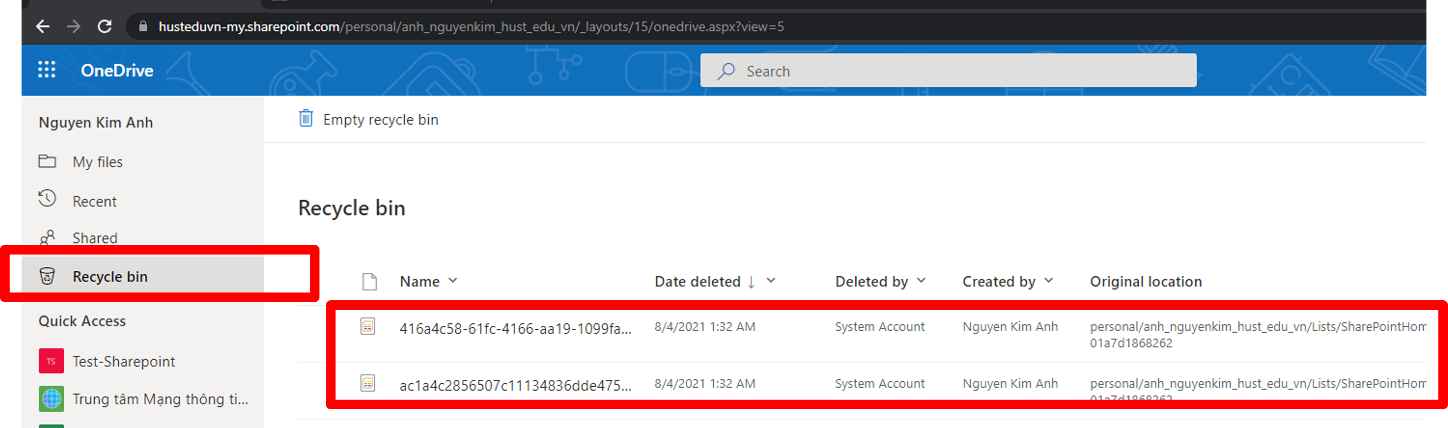The height and width of the screenshot is (428, 1448).
Task: Click file icon of ac1a4c28 item
Action: coord(368,383)
